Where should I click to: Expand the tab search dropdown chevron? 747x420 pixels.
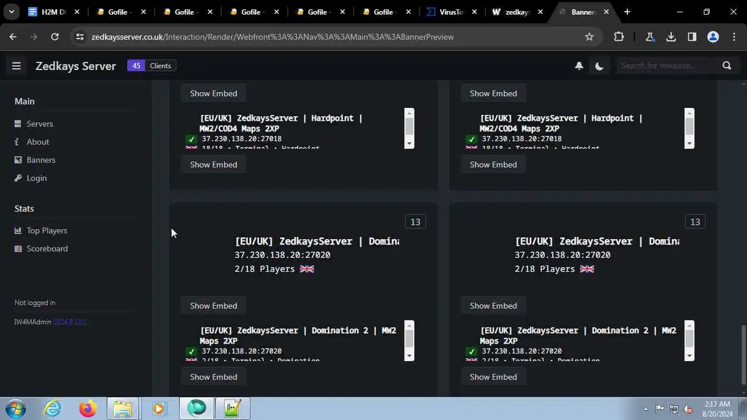pyautogui.click(x=11, y=12)
